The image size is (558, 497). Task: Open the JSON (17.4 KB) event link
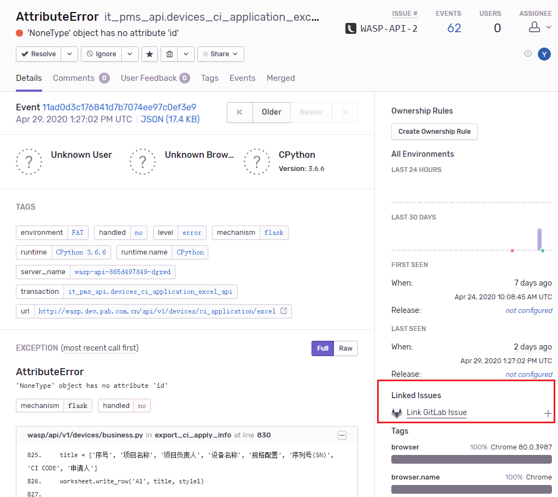tap(172, 119)
